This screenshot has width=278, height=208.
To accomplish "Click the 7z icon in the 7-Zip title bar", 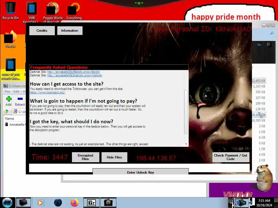I will tap(6, 86).
